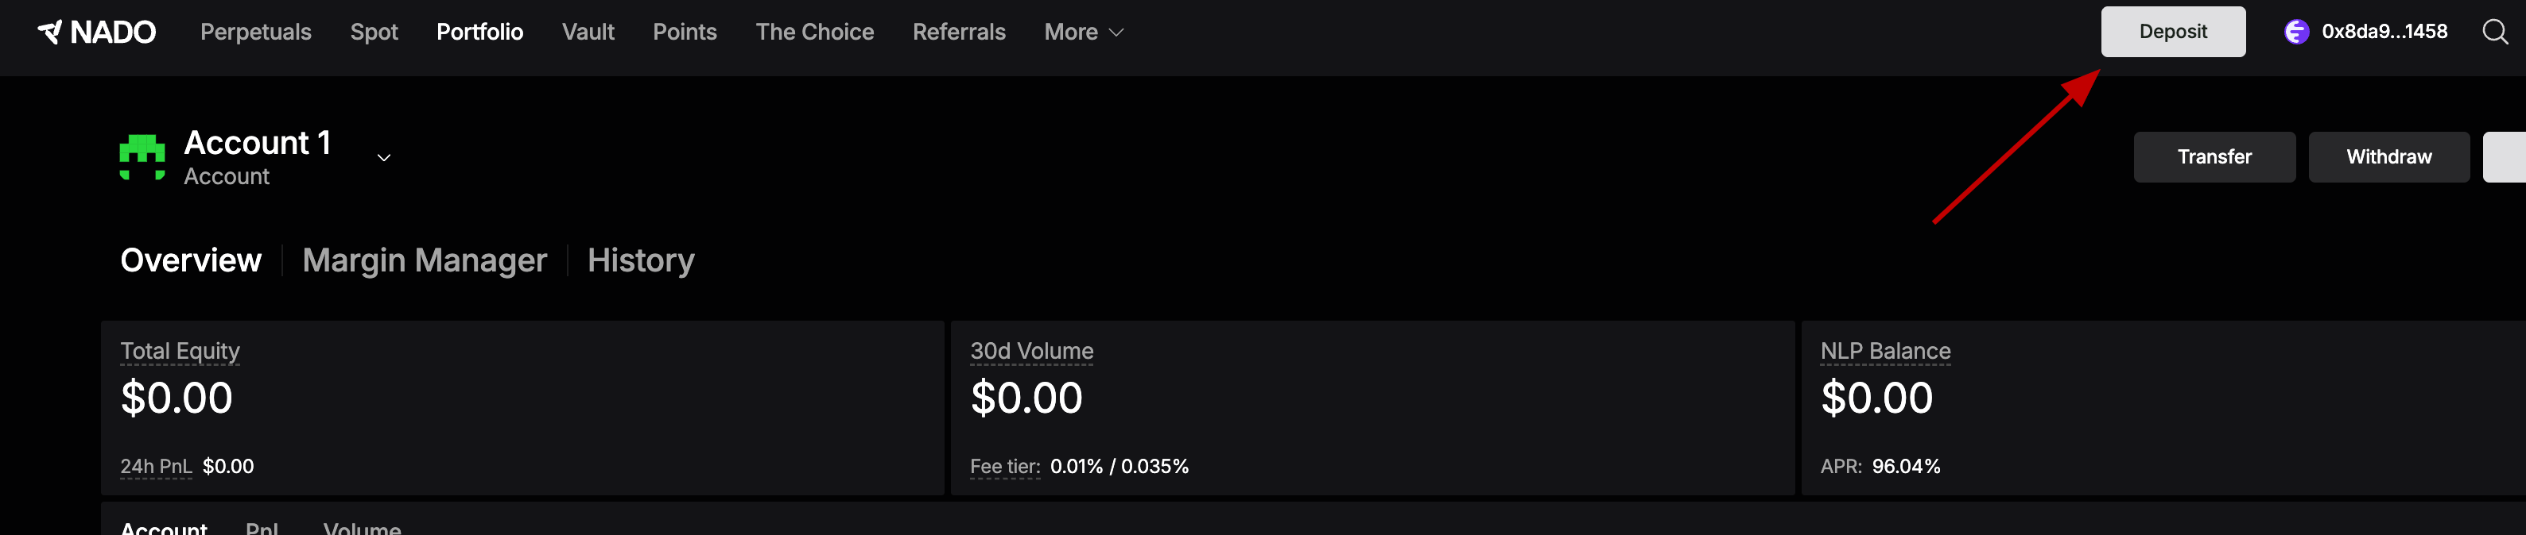Open the Spot trading page
2526x535 pixels.
374,33
